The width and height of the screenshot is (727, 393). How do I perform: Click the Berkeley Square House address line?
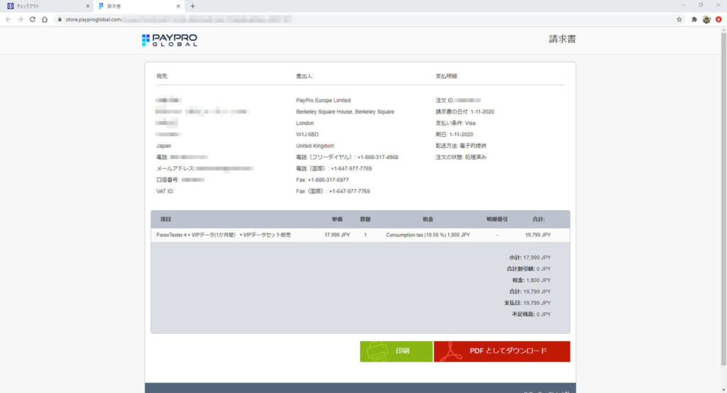point(345,111)
